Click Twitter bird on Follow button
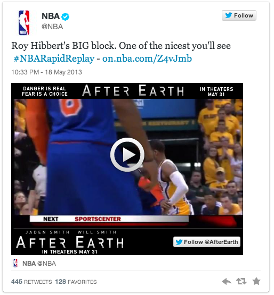 228,15
